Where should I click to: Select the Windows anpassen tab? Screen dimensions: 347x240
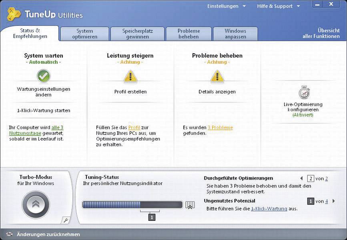(235, 34)
